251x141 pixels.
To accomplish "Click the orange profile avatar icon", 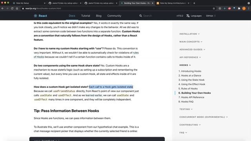I will pyautogui.click(x=244, y=9).
